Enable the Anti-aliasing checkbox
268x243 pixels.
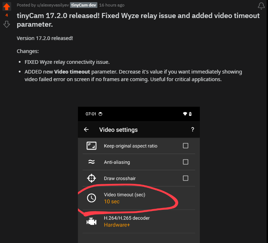185,162
